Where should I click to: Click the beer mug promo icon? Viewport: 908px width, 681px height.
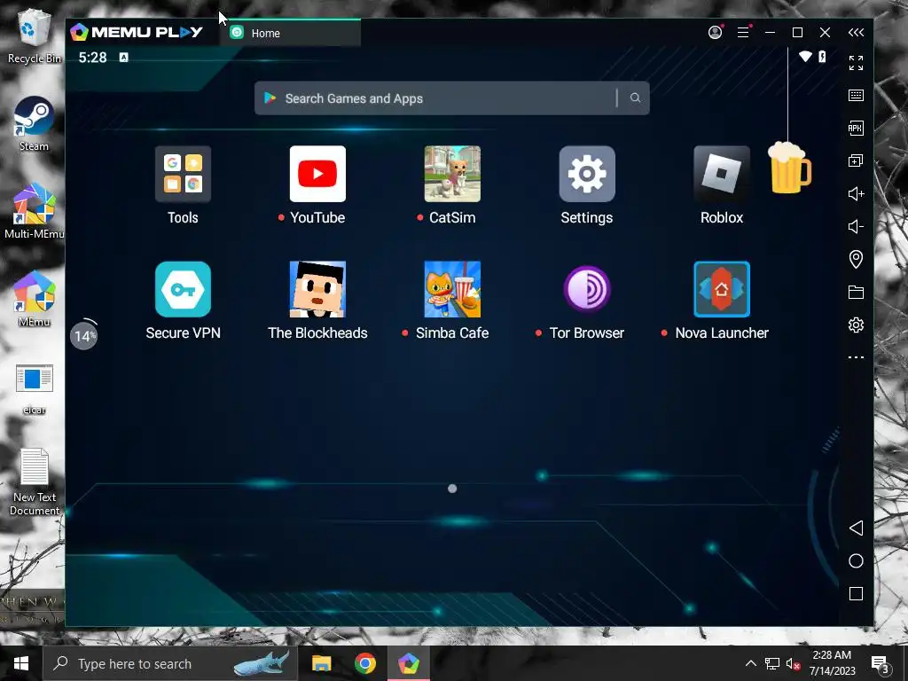tap(788, 168)
